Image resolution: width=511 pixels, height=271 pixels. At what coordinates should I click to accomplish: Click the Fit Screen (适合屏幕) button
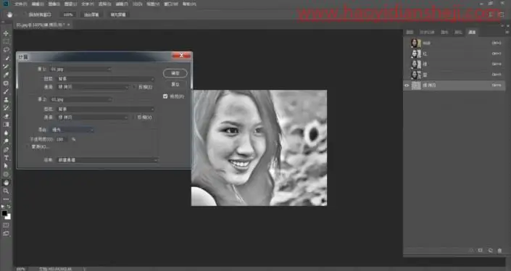[91, 14]
